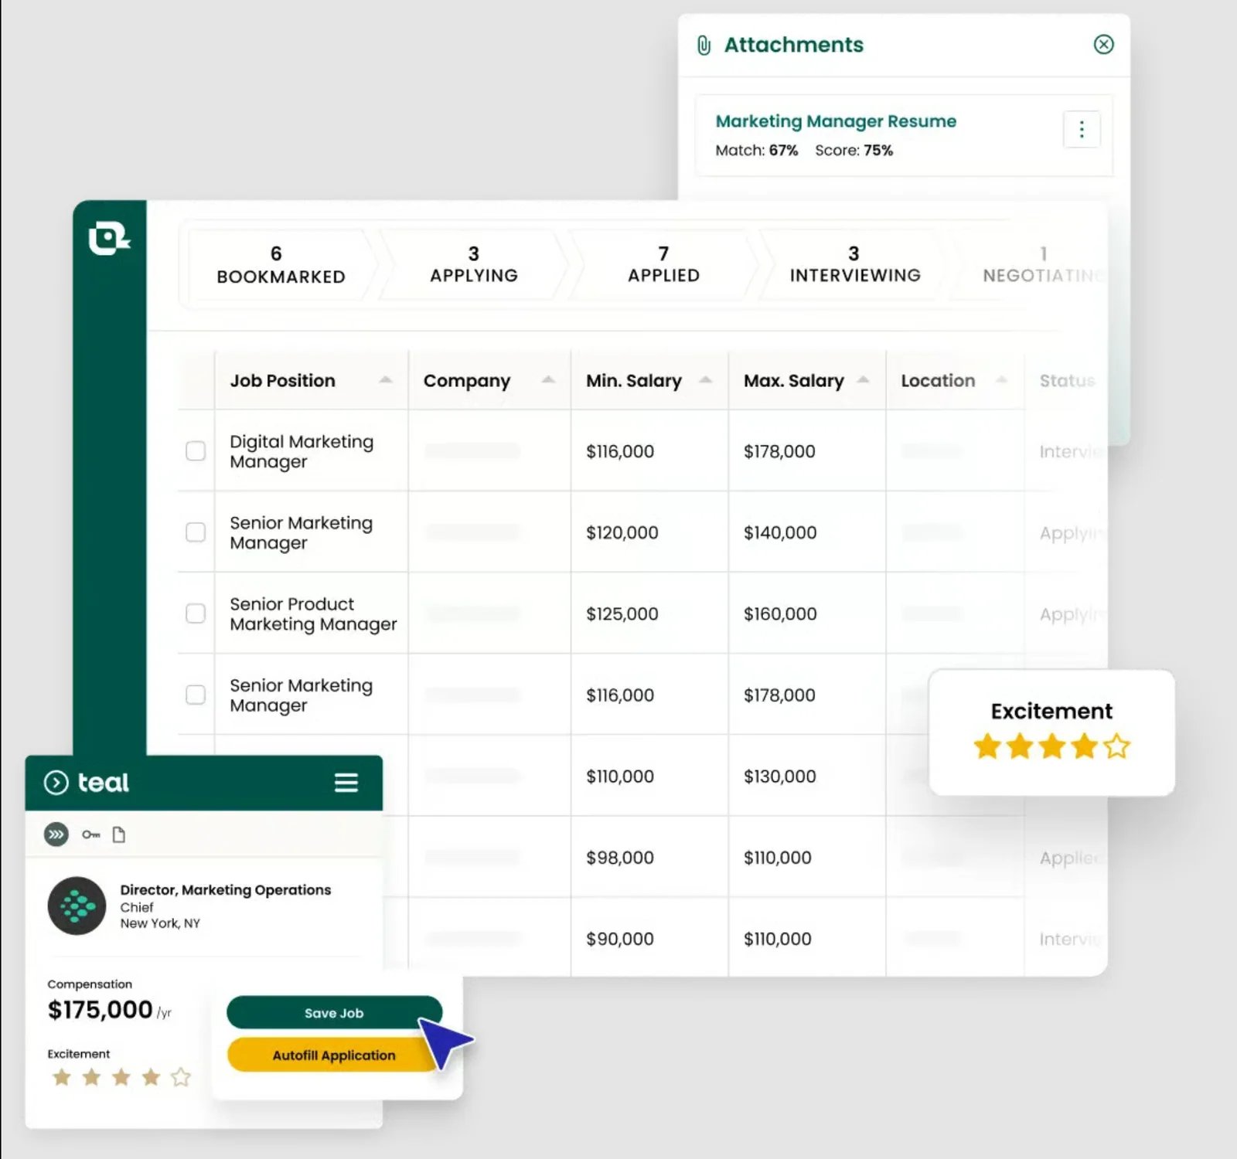Screen dimensions: 1237x1159
Task: Click the double-chevron icon in the extension toolbar
Action: tap(56, 834)
